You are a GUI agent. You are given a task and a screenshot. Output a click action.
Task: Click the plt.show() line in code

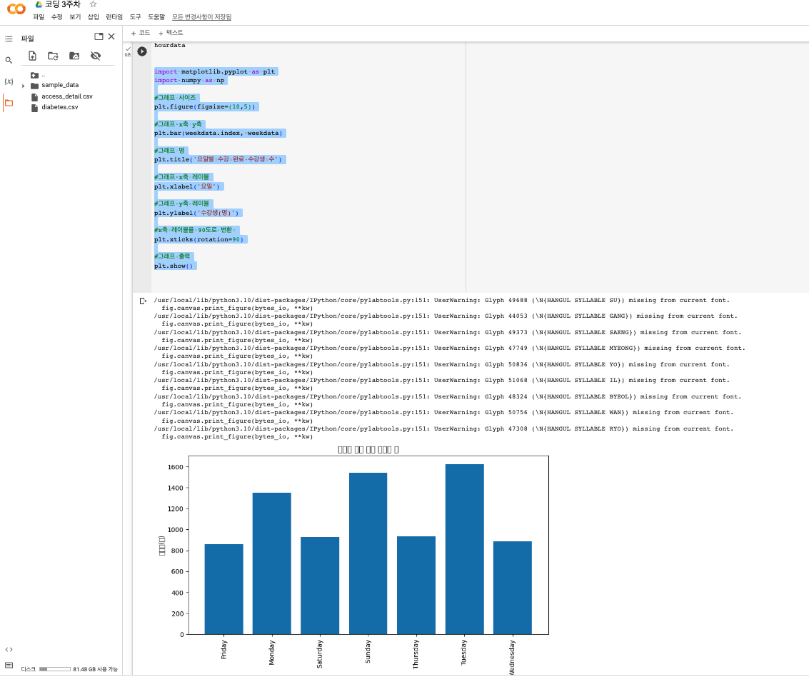pyautogui.click(x=174, y=266)
